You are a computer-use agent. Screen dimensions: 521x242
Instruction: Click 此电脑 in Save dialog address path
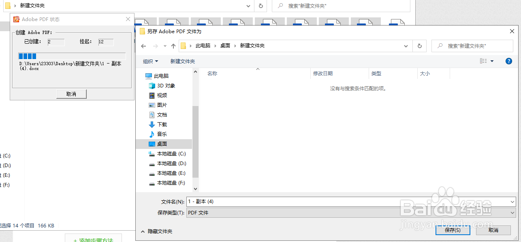coord(203,46)
